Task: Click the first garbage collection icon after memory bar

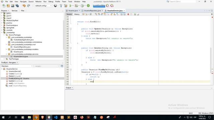Action: 108,6
